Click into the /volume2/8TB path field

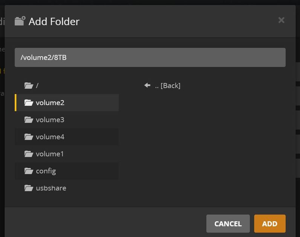pyautogui.click(x=150, y=57)
